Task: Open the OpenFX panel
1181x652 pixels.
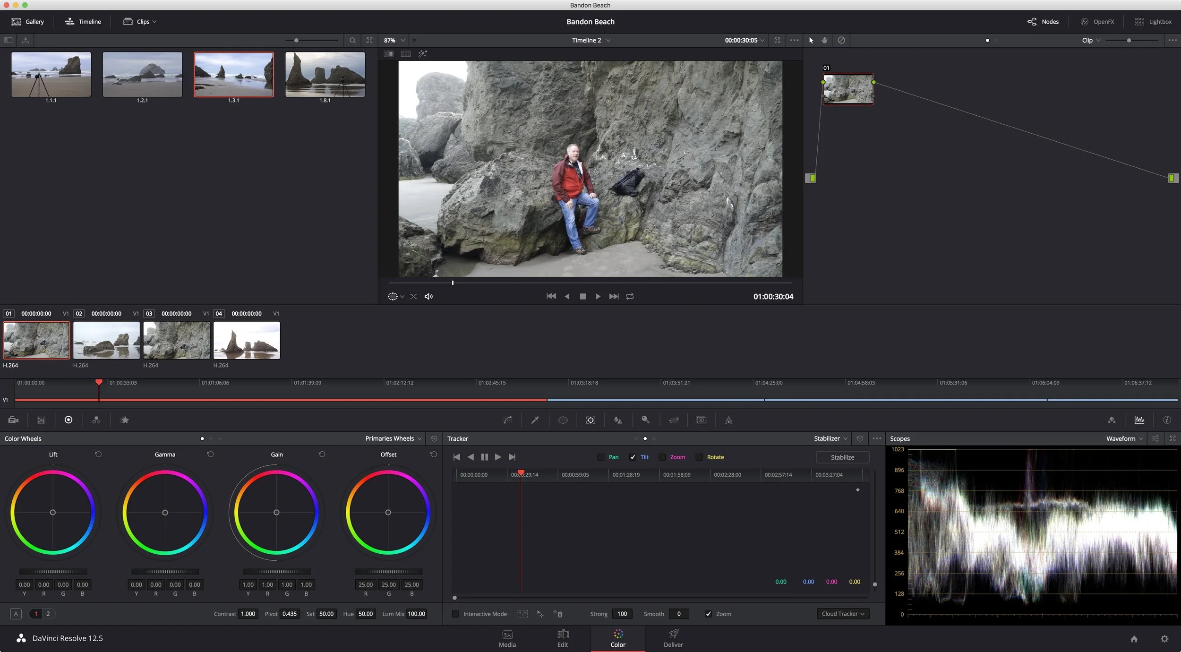Action: point(1097,22)
